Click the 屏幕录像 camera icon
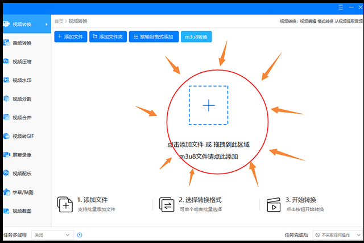The image size is (364, 243). tap(6, 155)
